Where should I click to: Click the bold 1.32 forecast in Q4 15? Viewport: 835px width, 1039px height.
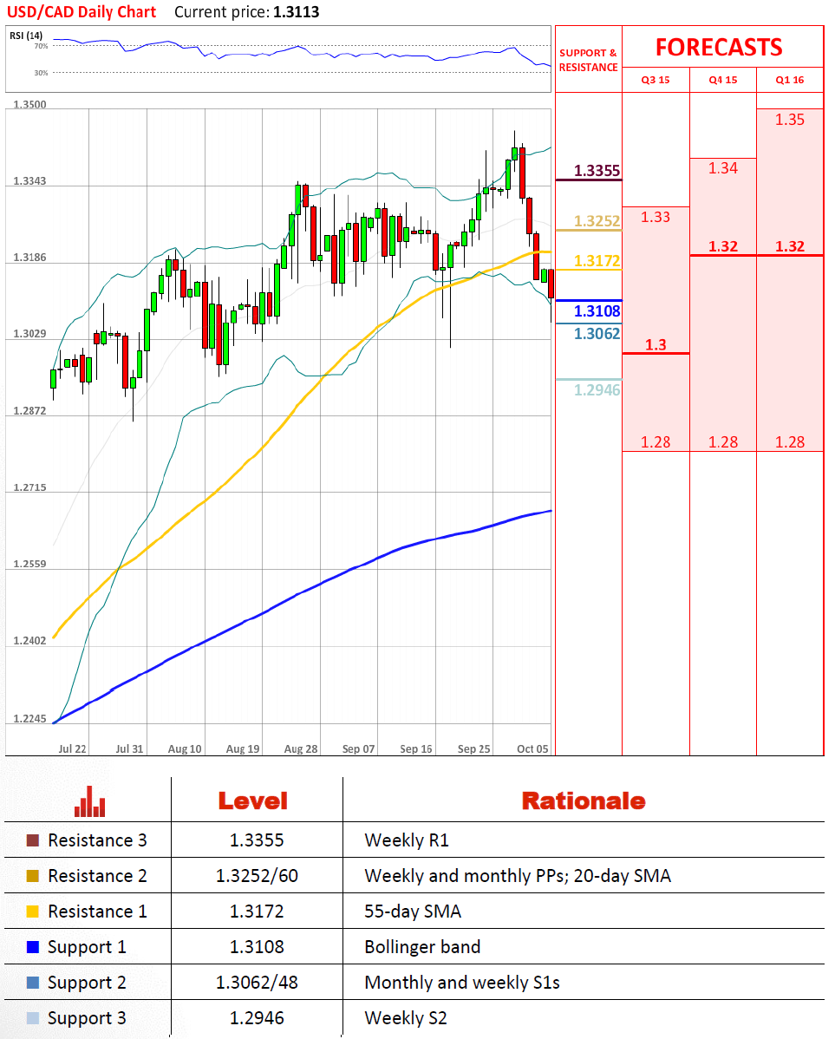pyautogui.click(x=723, y=246)
